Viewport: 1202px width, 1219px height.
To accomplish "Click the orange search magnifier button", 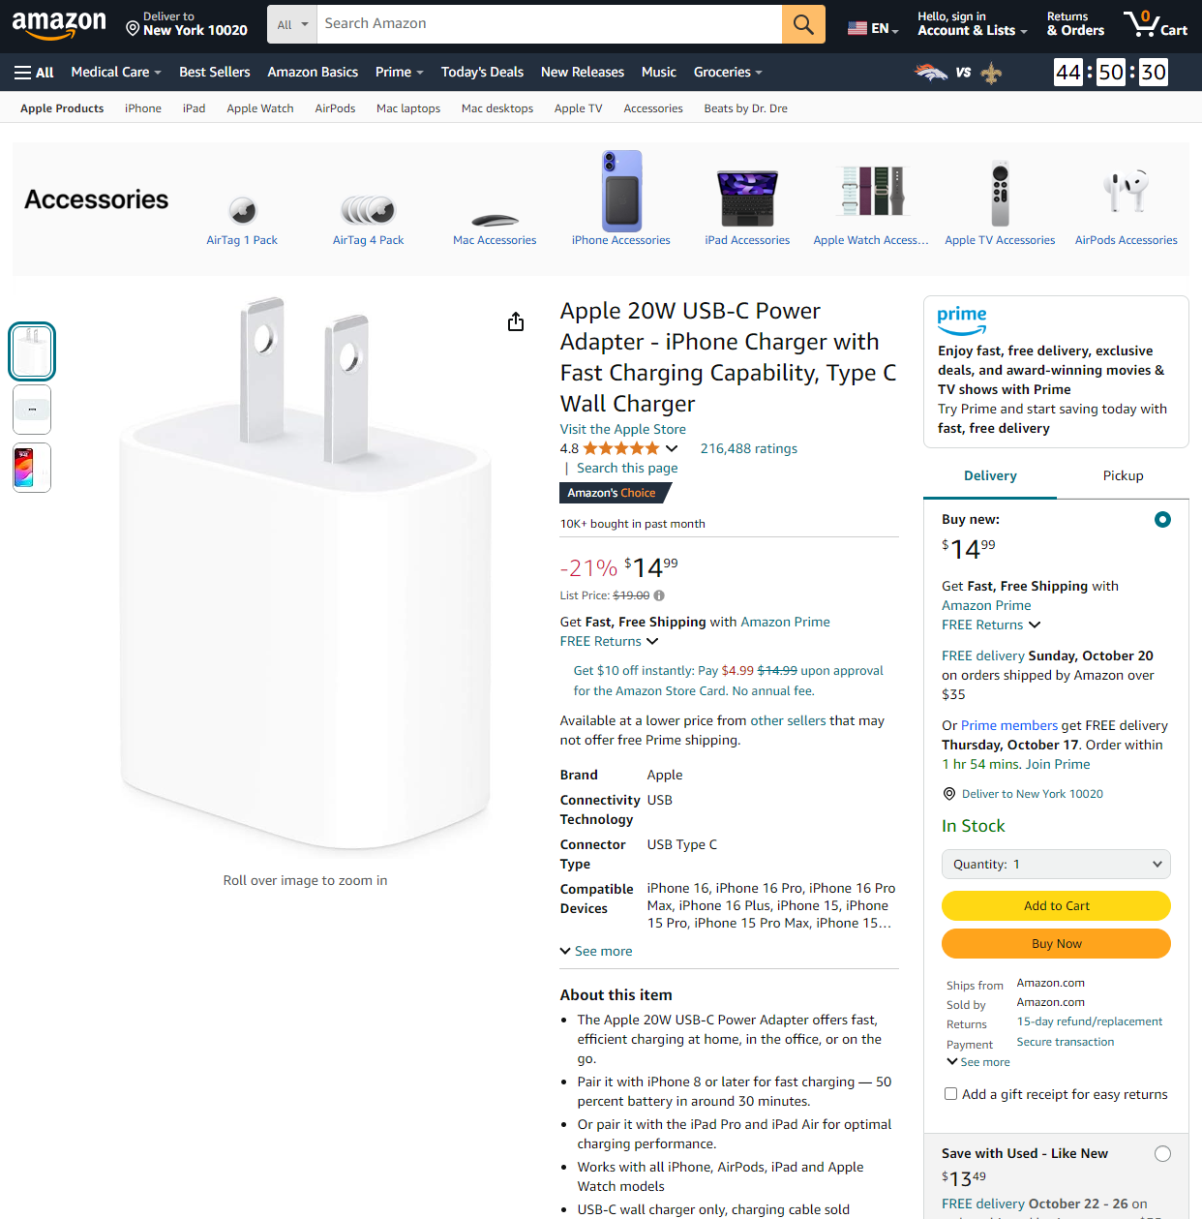I will coord(803,24).
